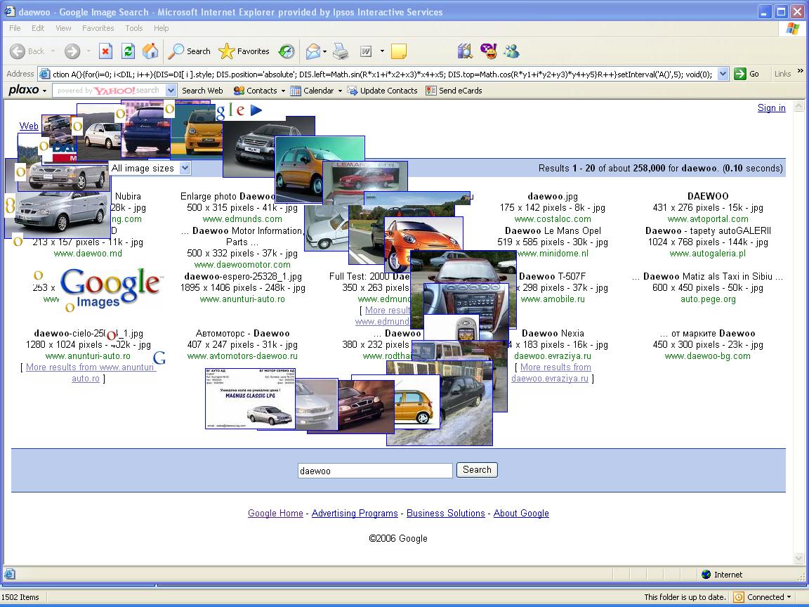Screen dimensions: 809x607
Task: Click the yellow note Discuss icon
Action: (399, 51)
